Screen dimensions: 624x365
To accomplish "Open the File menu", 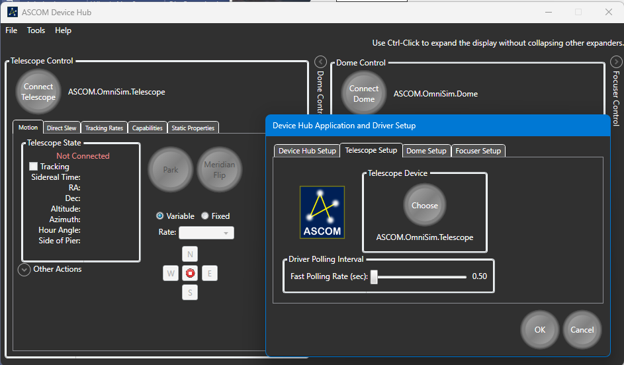I will click(x=11, y=30).
